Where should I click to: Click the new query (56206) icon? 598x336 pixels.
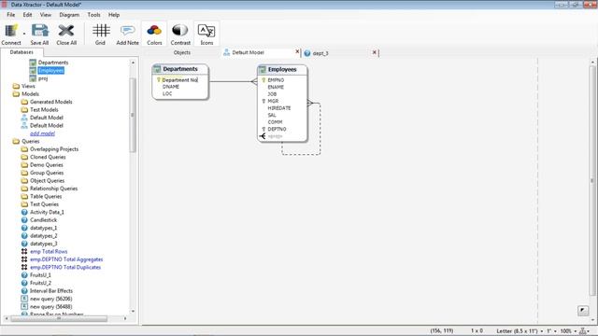(24, 299)
